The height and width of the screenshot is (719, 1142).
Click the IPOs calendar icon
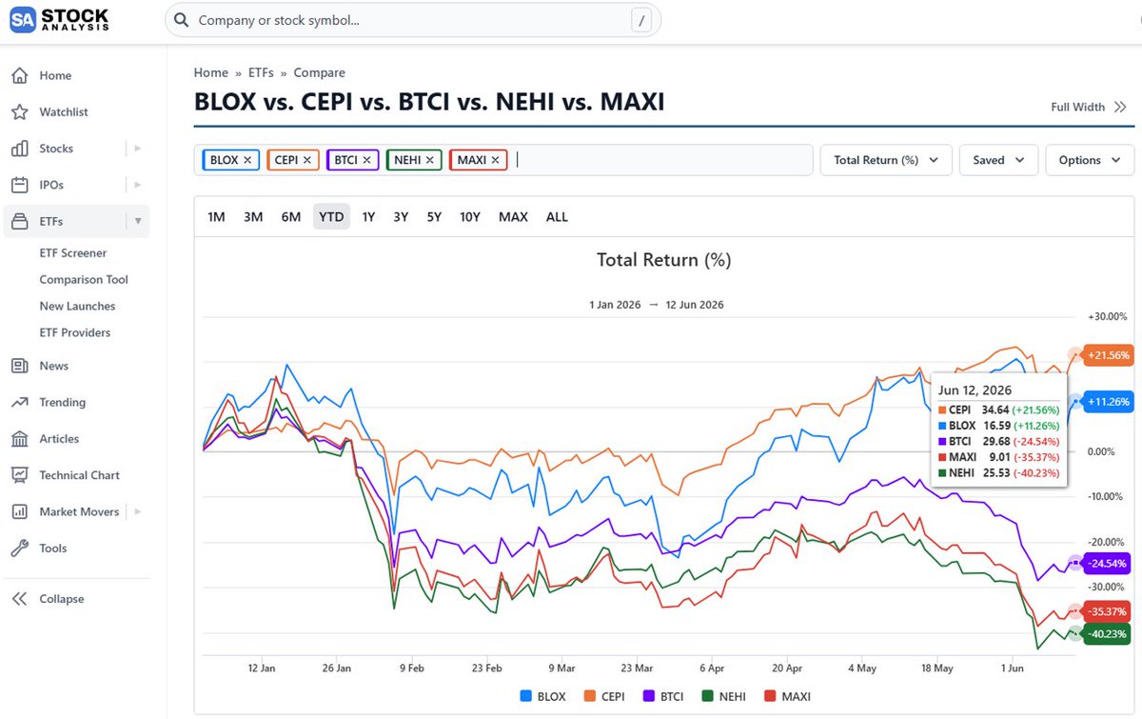pyautogui.click(x=20, y=185)
